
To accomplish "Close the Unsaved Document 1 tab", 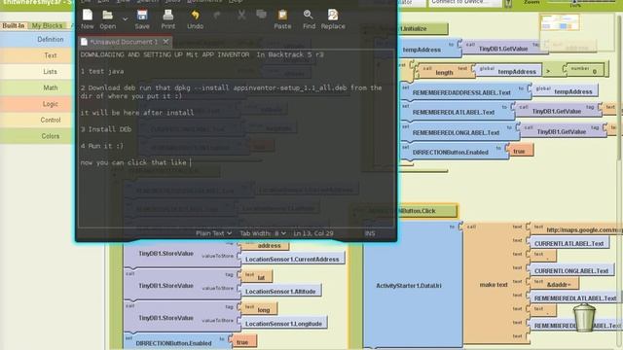I will pos(165,41).
